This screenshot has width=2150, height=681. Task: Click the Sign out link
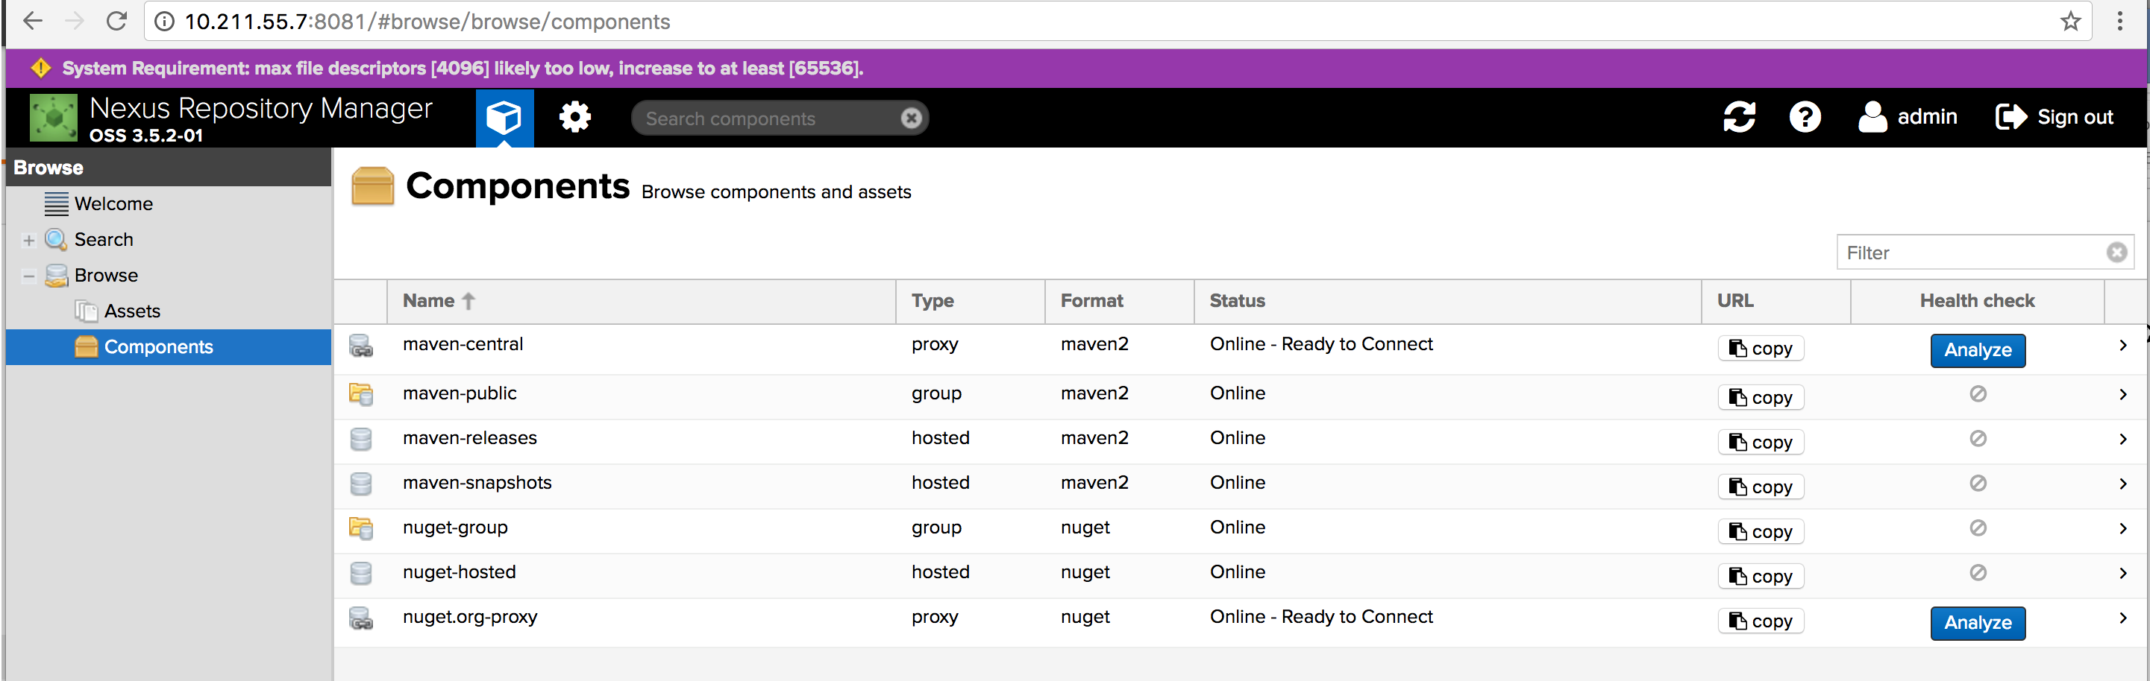[x=2054, y=118]
